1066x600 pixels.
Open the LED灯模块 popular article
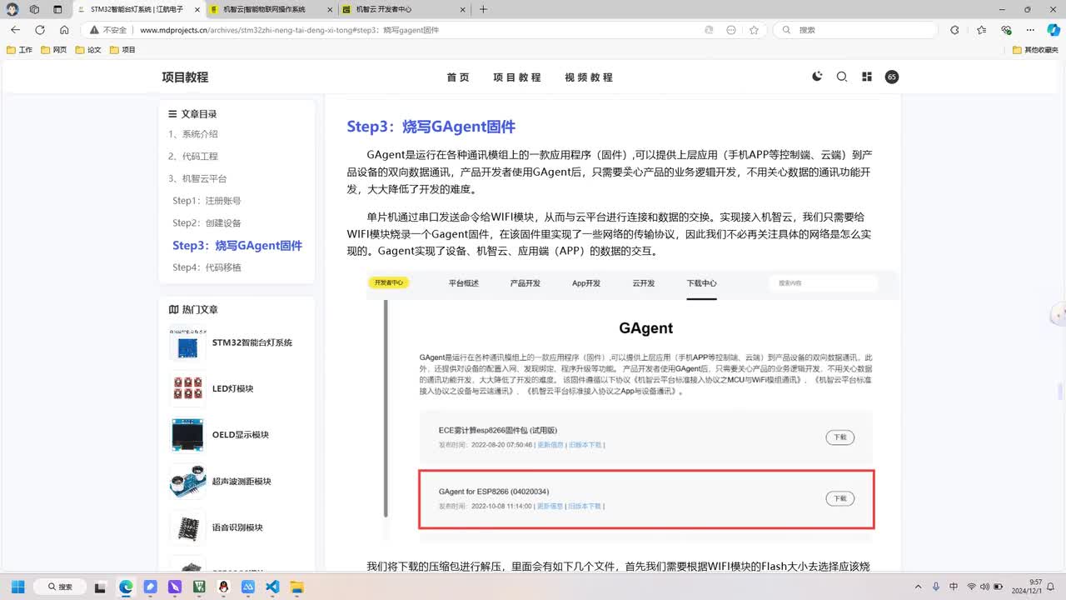232,388
